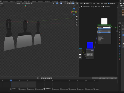Play animation forward in timeline
The height and width of the screenshot is (93, 124).
(x=47, y=78)
